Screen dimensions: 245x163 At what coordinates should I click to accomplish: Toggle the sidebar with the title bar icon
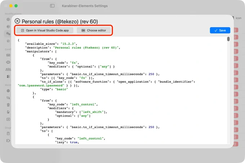pos(52,6)
